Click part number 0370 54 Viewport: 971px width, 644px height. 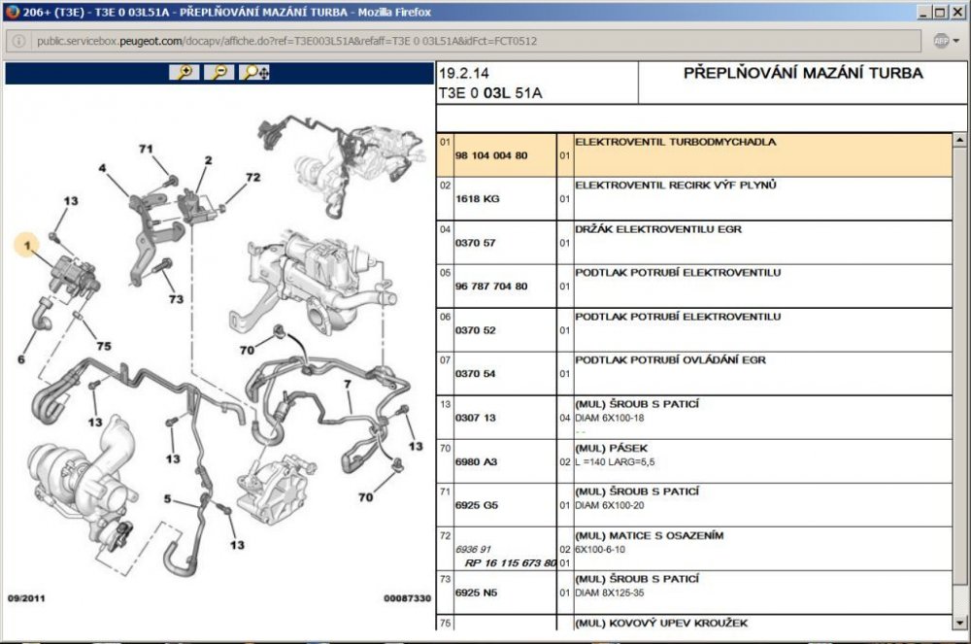[475, 373]
